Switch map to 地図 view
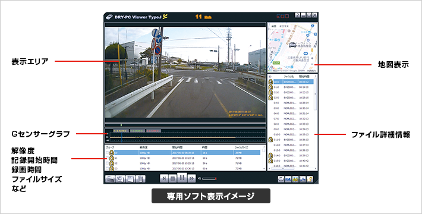The image size is (422, 214). (274, 26)
